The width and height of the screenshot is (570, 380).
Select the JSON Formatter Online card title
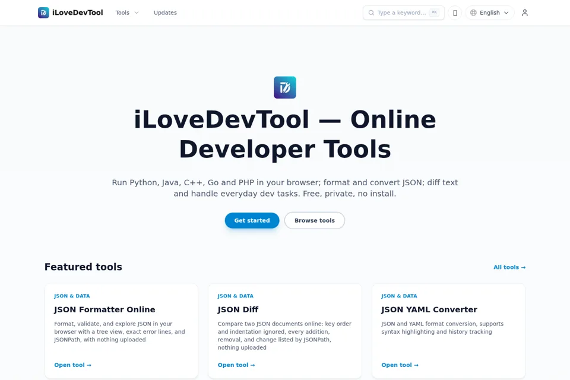pyautogui.click(x=104, y=309)
